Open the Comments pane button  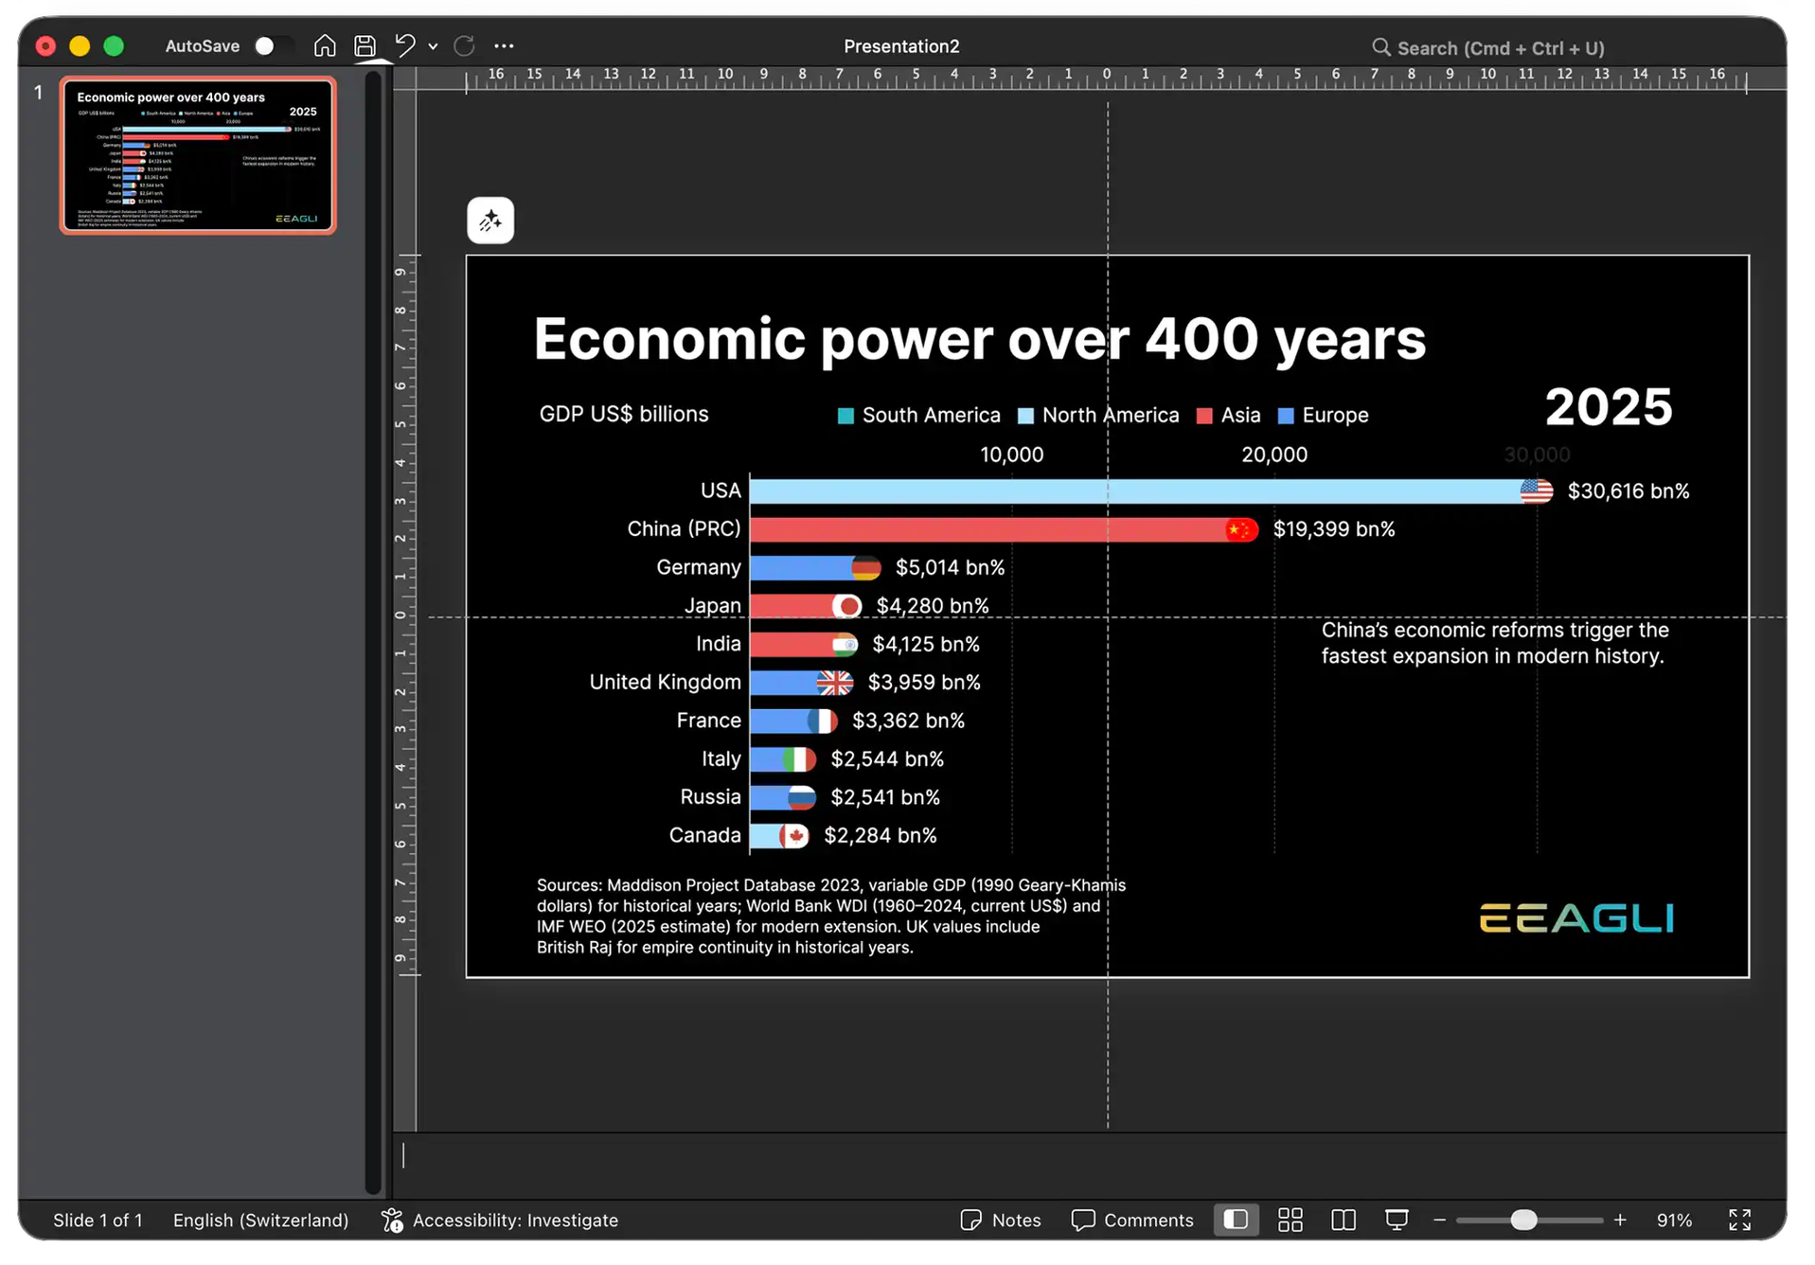pyautogui.click(x=1132, y=1220)
